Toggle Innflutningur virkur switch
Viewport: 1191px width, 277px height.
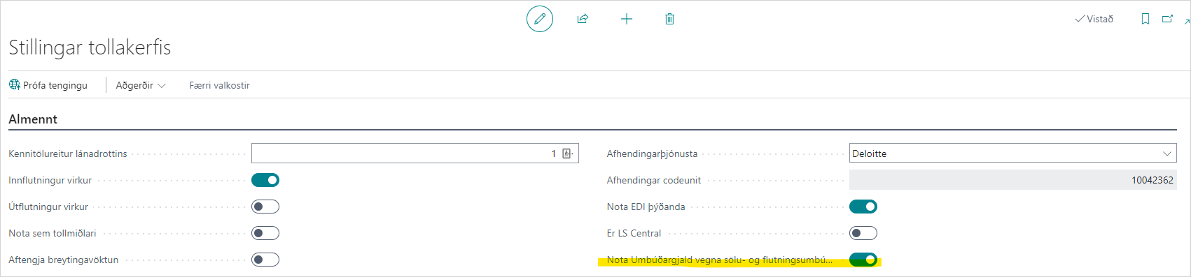pos(265,180)
